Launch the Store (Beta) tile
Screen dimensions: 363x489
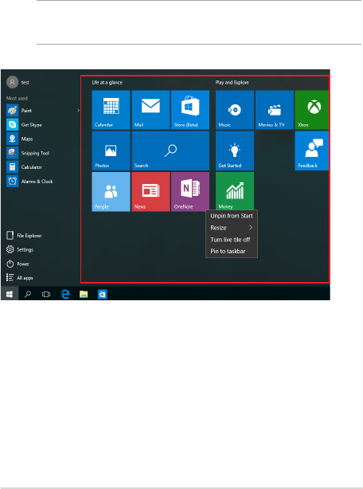tap(190, 110)
